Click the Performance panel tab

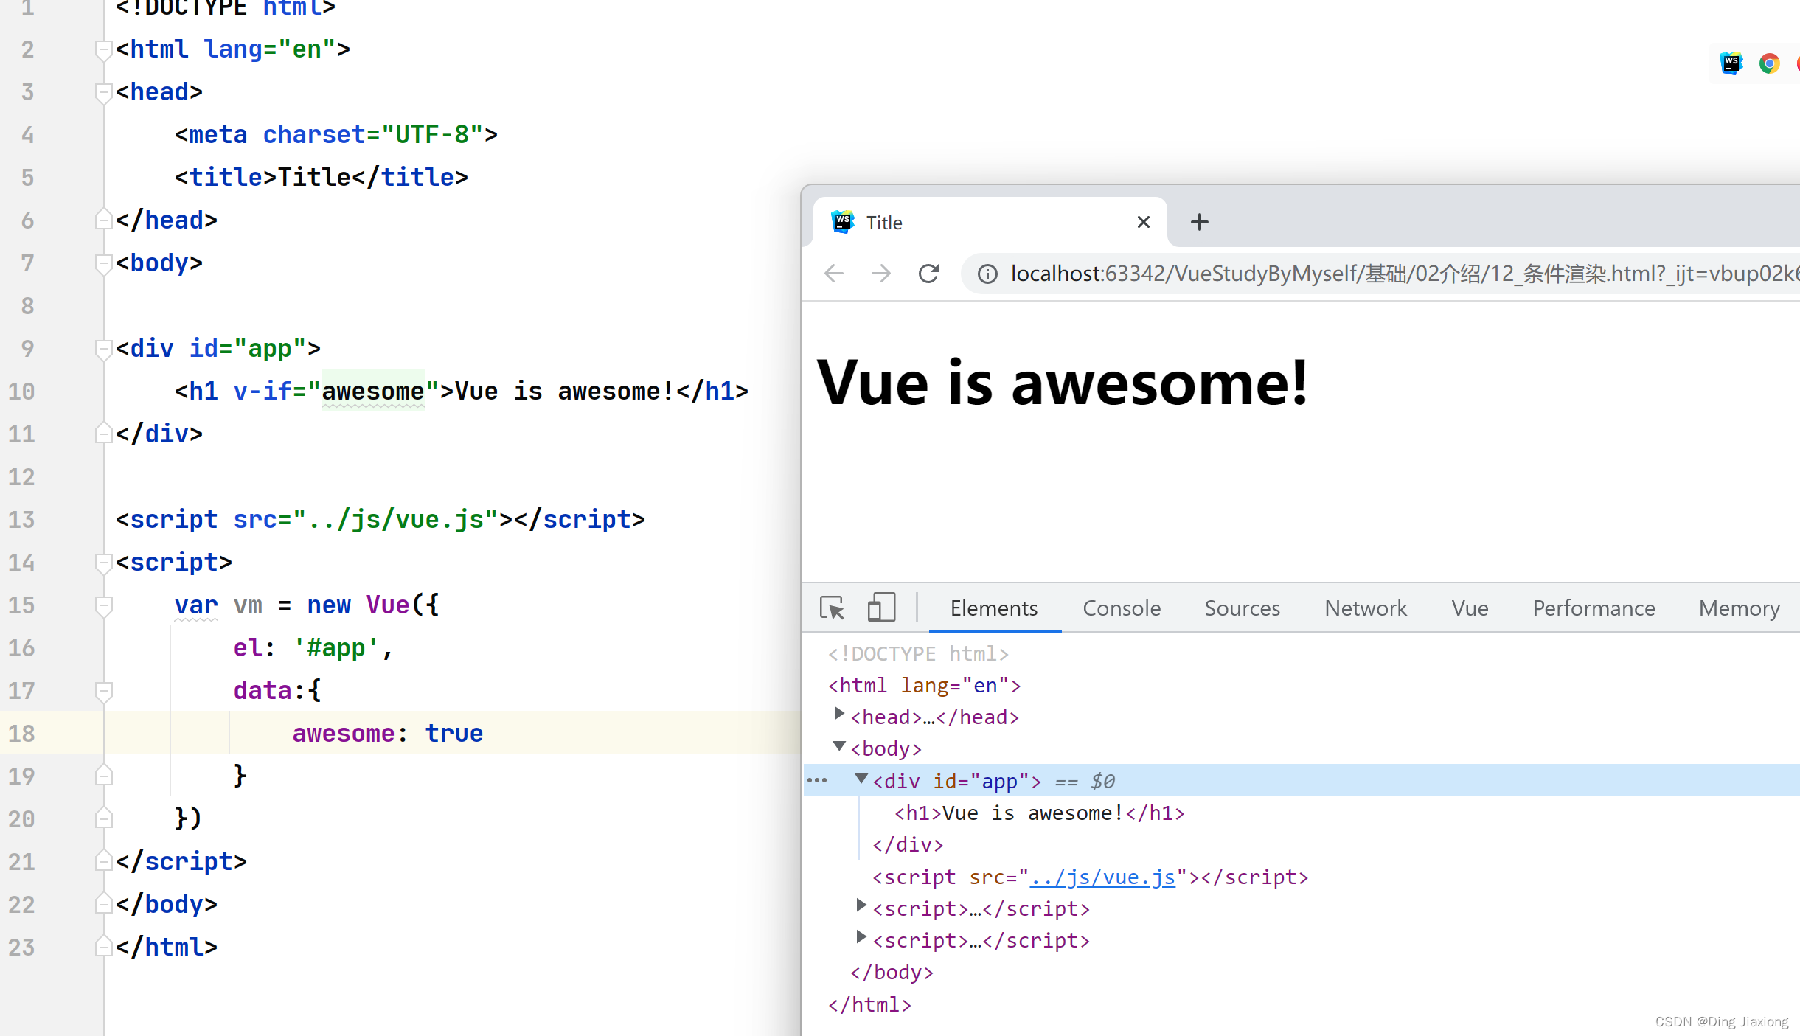(x=1594, y=608)
